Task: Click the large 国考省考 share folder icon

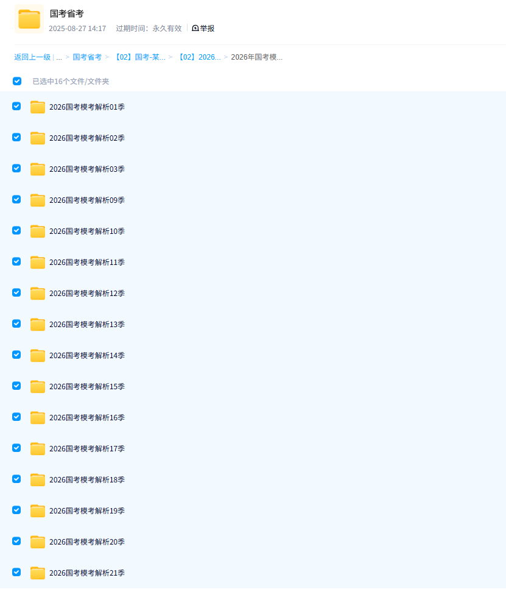Action: pyautogui.click(x=29, y=19)
